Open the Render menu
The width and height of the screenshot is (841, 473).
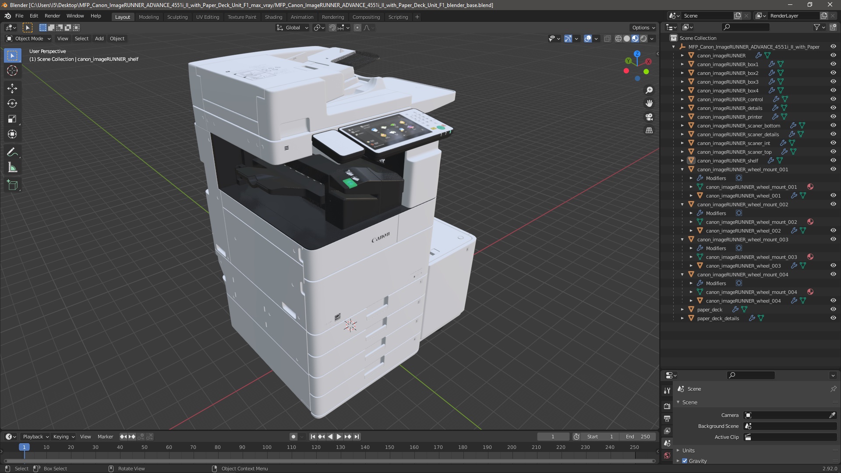click(x=52, y=16)
